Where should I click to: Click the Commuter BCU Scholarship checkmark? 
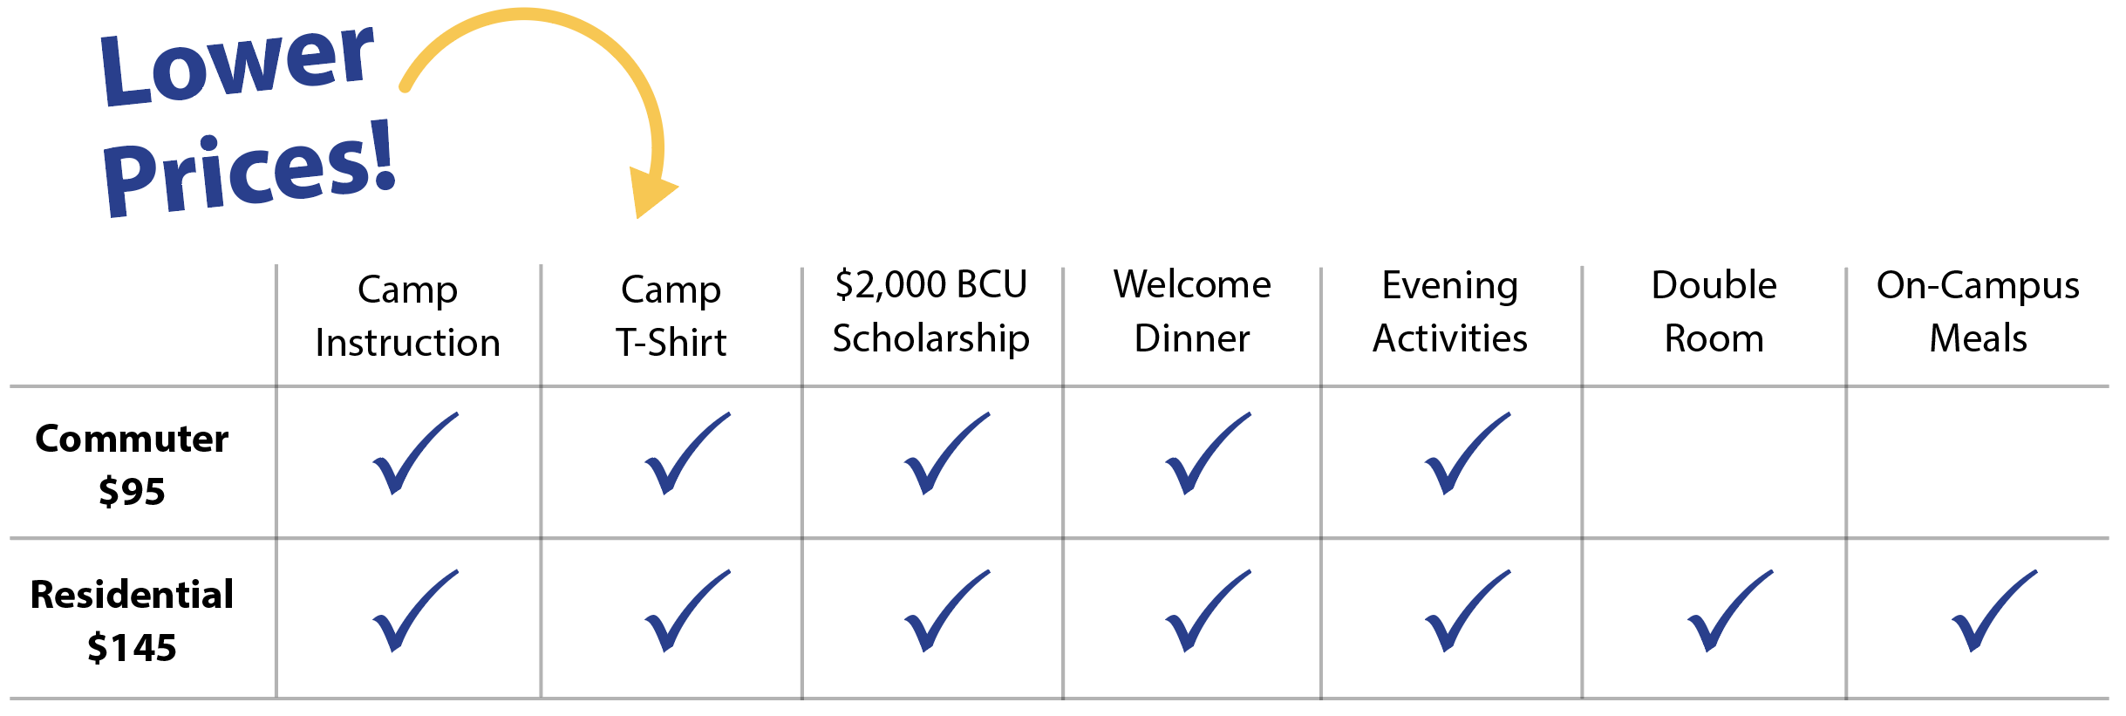click(x=947, y=453)
